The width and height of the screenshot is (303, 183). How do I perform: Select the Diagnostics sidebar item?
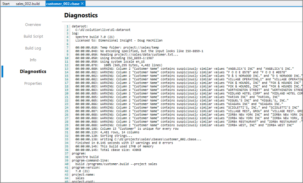[33, 72]
